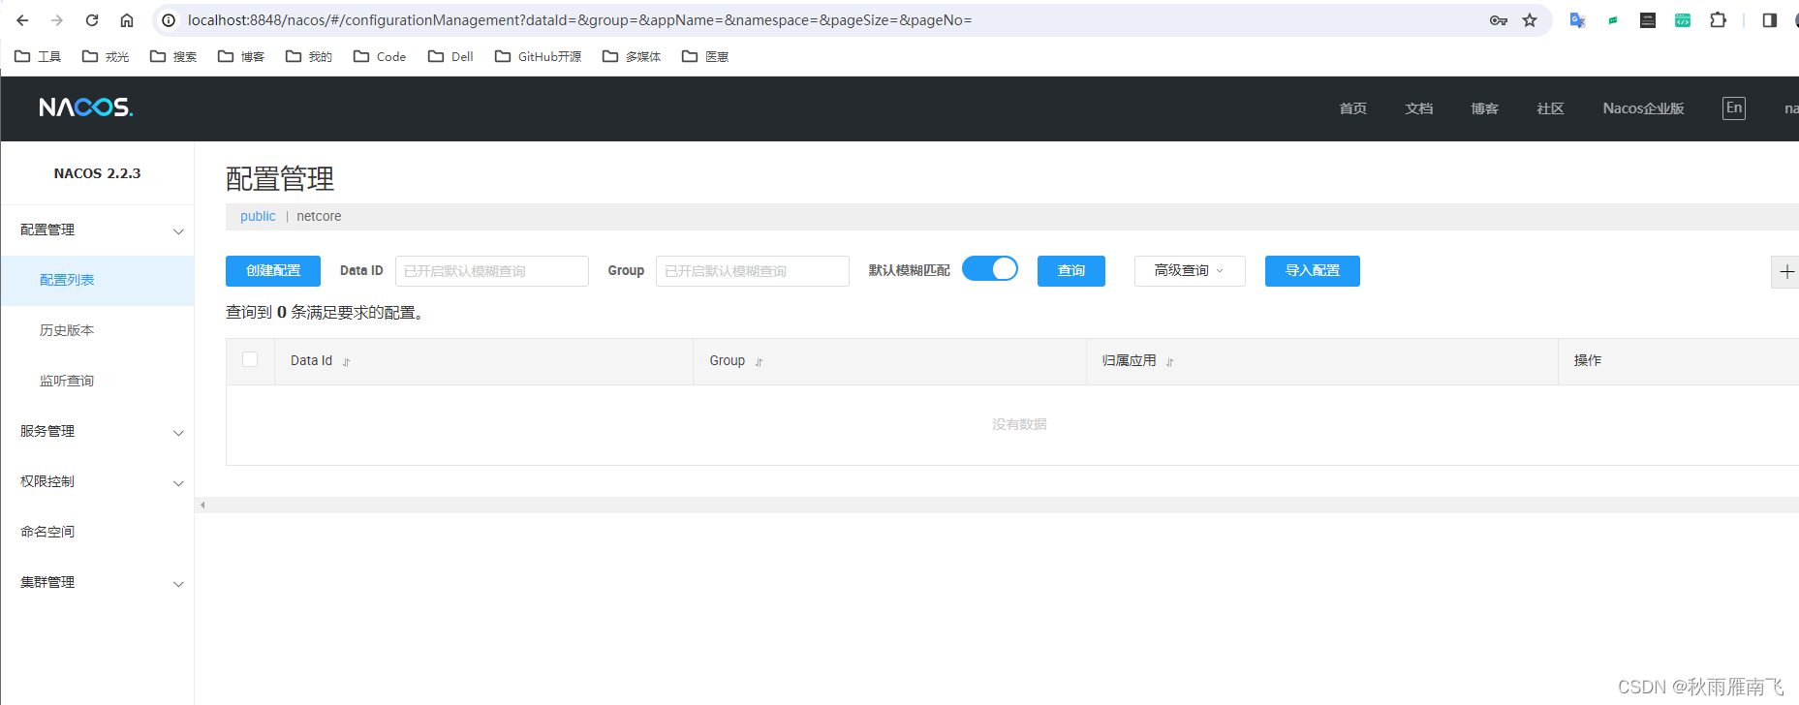Viewport: 1799px width, 705px height.
Task: Open the GitHub开源 bookmark folder
Action: tap(539, 57)
